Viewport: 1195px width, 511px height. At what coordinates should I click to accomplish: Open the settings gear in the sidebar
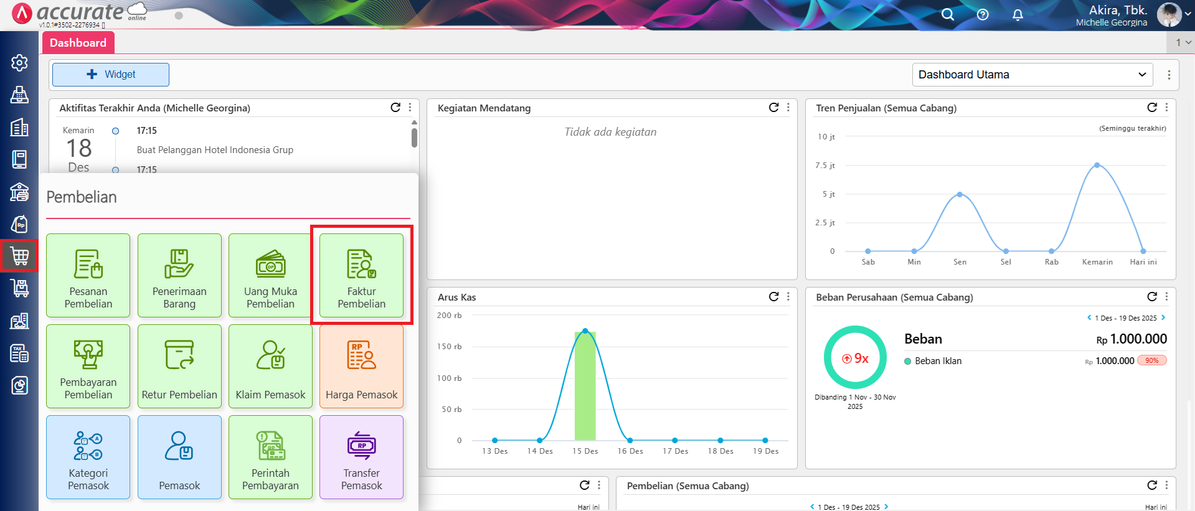[x=19, y=63]
